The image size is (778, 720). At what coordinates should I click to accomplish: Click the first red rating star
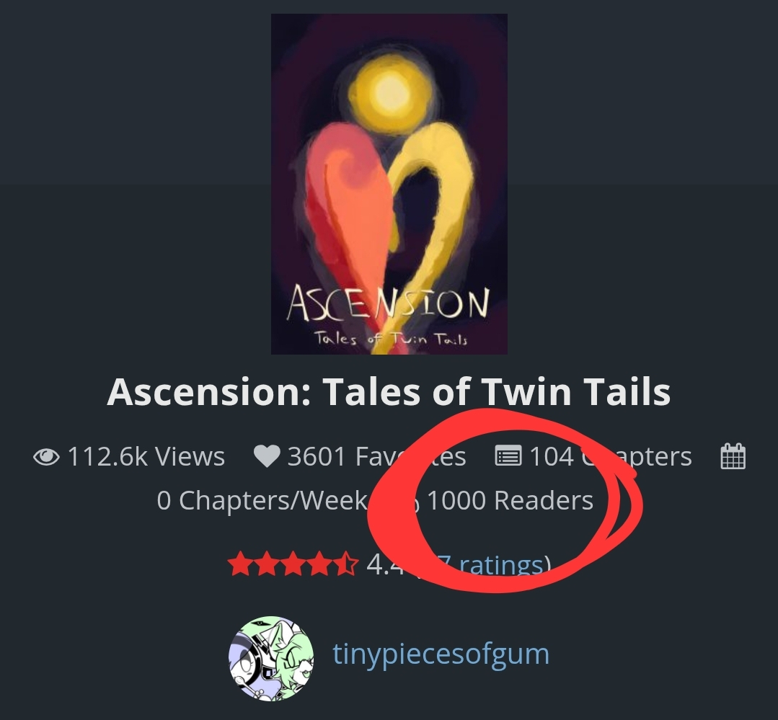pyautogui.click(x=240, y=564)
